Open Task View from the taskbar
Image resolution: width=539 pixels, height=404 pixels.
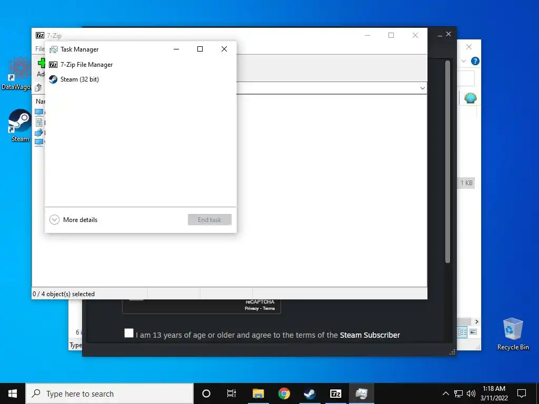232,393
